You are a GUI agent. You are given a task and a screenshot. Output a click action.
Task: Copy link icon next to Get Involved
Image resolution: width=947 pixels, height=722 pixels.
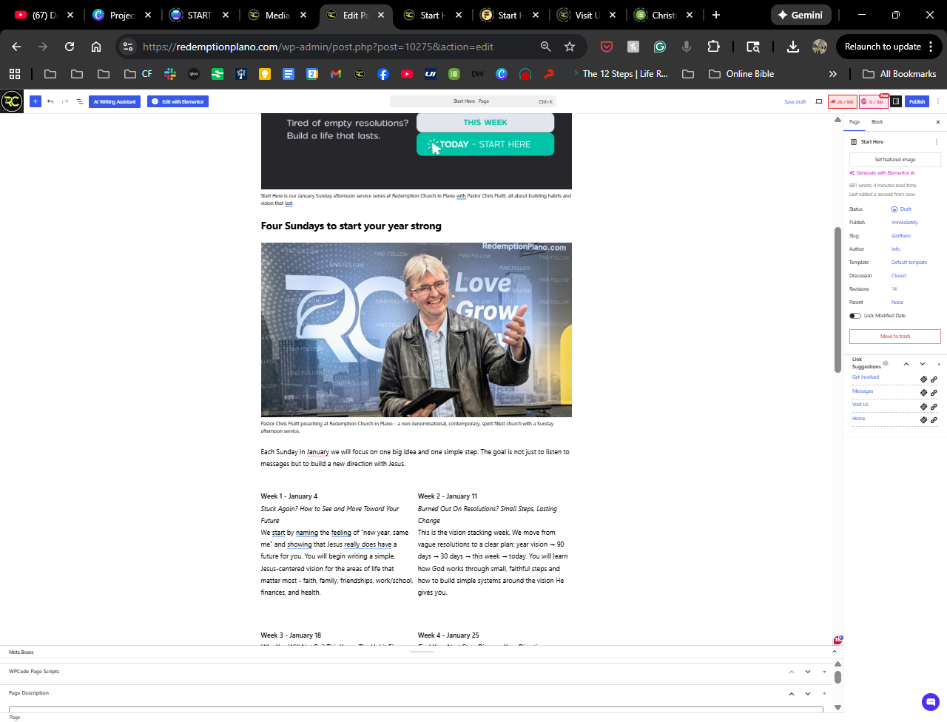point(923,379)
